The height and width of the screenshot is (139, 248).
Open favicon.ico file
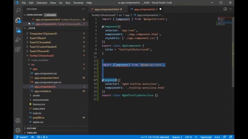tap(56, 104)
